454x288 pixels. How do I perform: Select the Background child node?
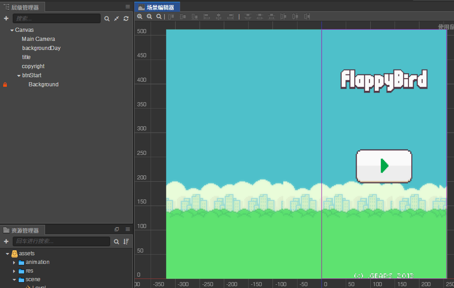(43, 84)
